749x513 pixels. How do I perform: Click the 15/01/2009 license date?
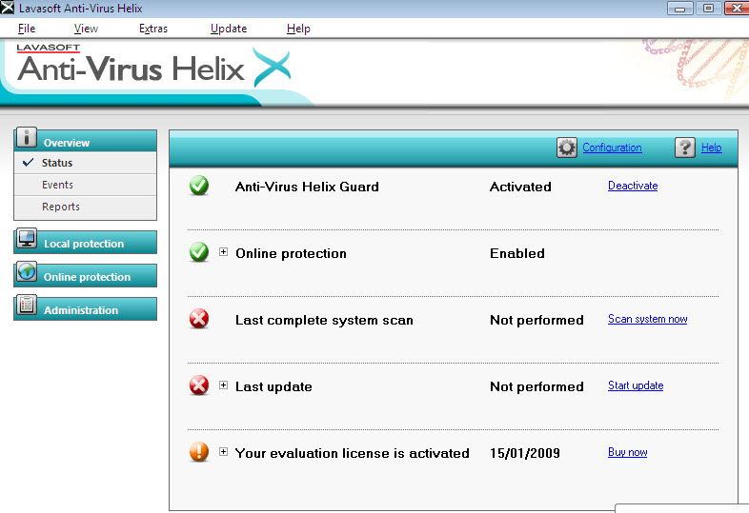click(x=524, y=453)
